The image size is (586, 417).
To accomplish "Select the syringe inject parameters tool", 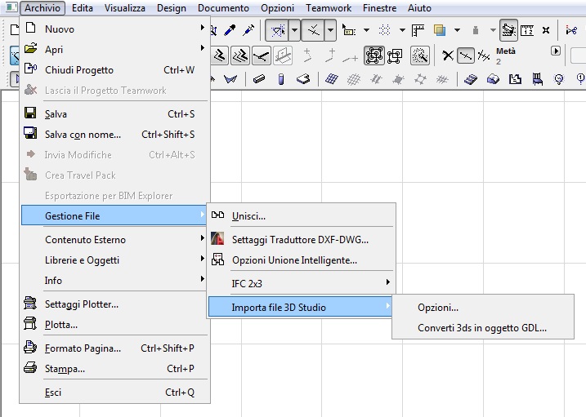I will (248, 30).
